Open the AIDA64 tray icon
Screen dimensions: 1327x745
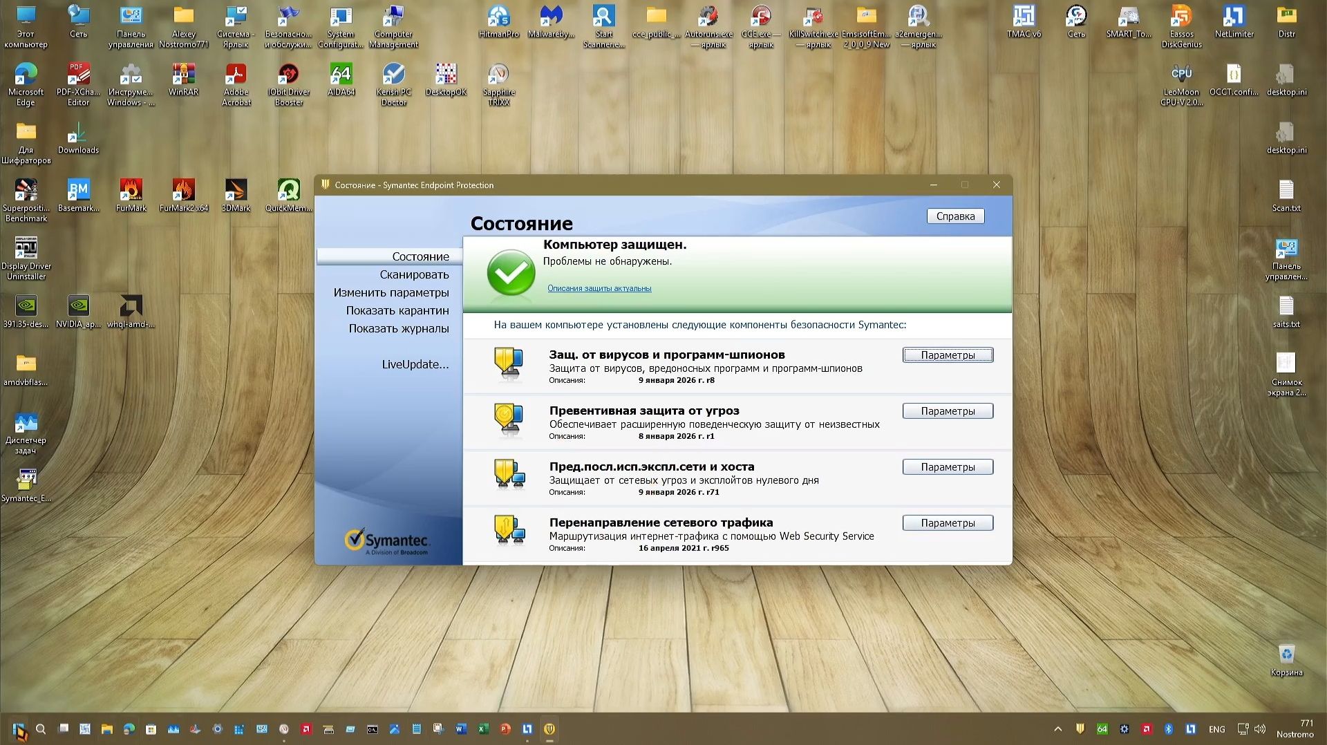pyautogui.click(x=1102, y=729)
